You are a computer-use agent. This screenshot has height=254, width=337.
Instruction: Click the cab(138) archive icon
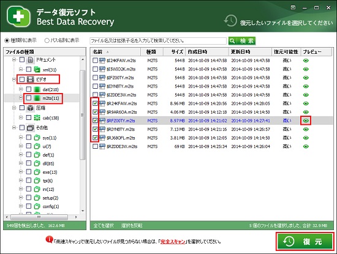[x=37, y=118]
